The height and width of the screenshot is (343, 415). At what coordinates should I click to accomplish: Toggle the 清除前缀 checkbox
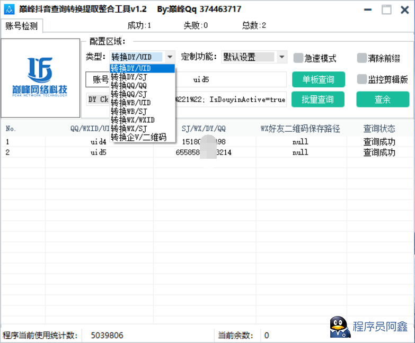[362, 58]
